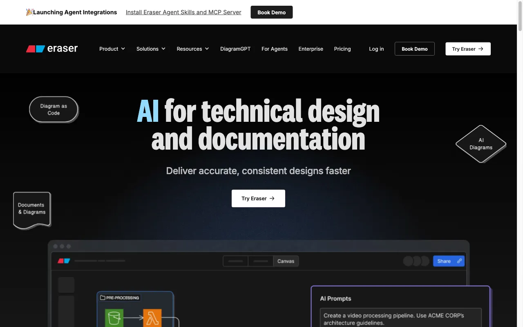Open the Install Eraser Agent Skills and MCP Server link
This screenshot has width=523, height=327.
pyautogui.click(x=183, y=12)
